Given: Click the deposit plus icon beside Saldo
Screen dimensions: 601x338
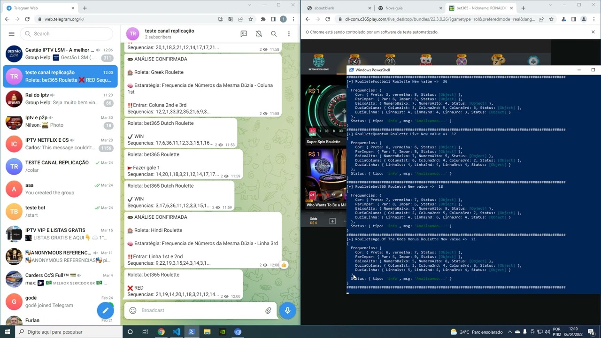Looking at the screenshot, I should (x=332, y=221).
